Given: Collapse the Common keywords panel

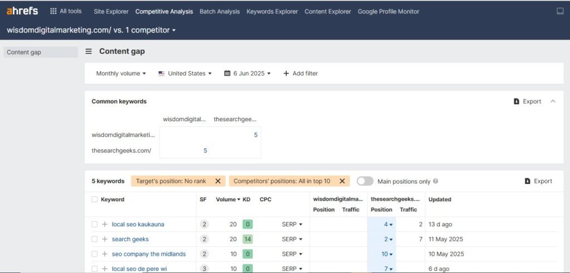Looking at the screenshot, I should (553, 101).
